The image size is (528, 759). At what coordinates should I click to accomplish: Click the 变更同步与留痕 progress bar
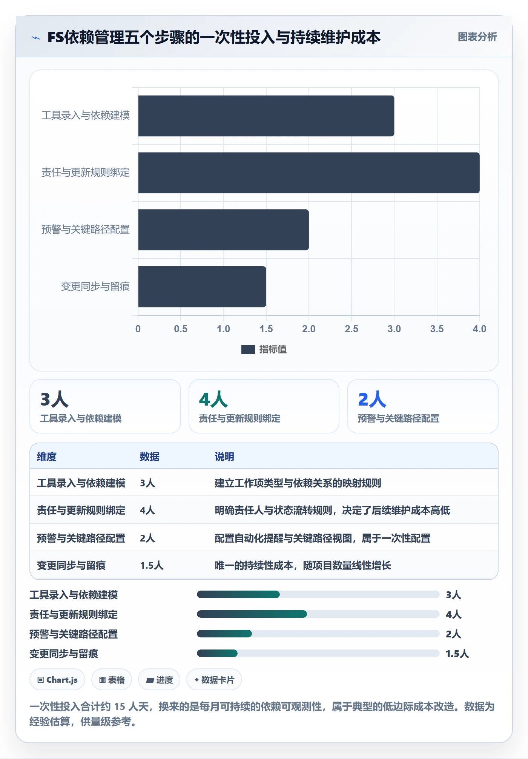tap(318, 653)
